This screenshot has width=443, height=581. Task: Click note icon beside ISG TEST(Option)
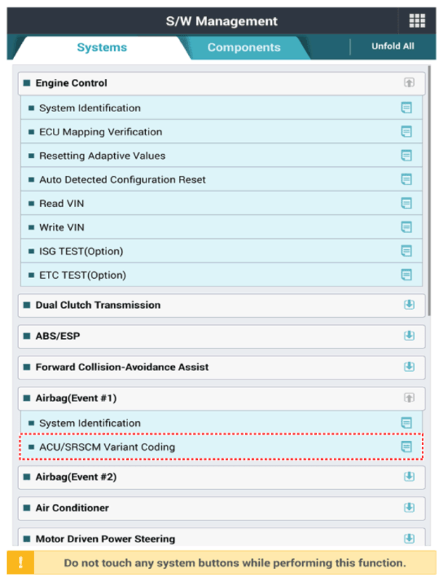[x=406, y=251]
